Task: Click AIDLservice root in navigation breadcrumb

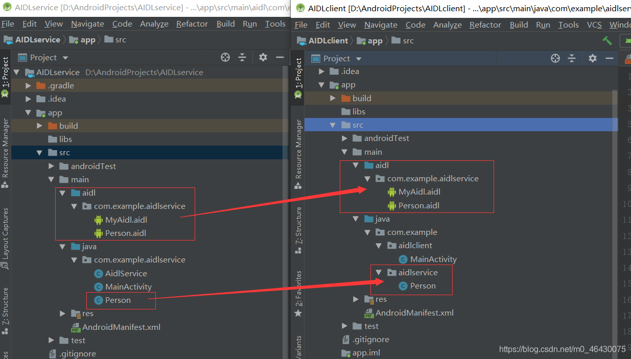Action: point(32,39)
